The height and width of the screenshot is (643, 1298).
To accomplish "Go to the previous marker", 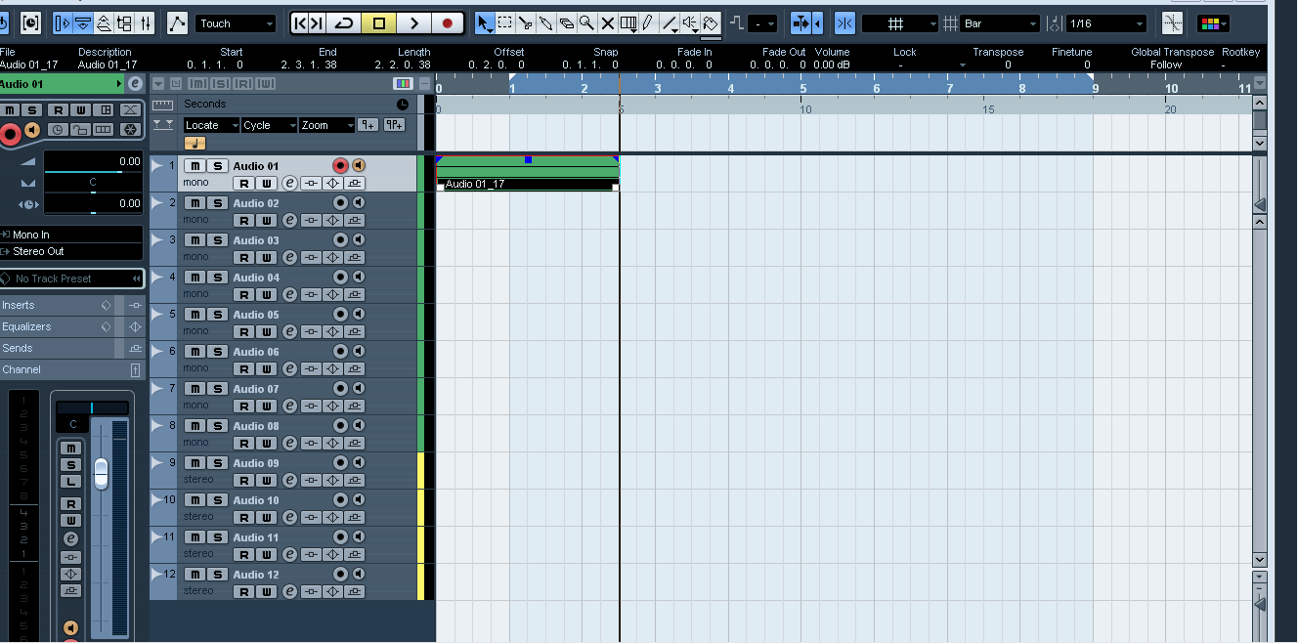I will (299, 23).
